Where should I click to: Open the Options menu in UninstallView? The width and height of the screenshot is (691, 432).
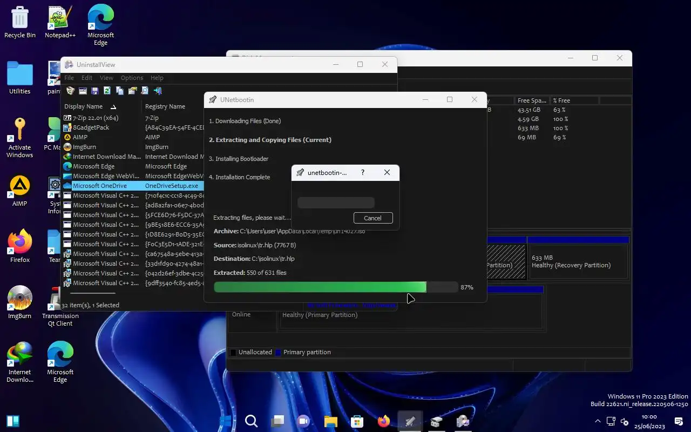132,78
